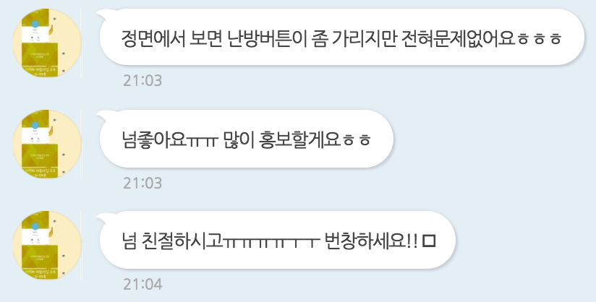Open the profile picture beside the 난방버튼 message
596x302 pixels.
pyautogui.click(x=47, y=43)
